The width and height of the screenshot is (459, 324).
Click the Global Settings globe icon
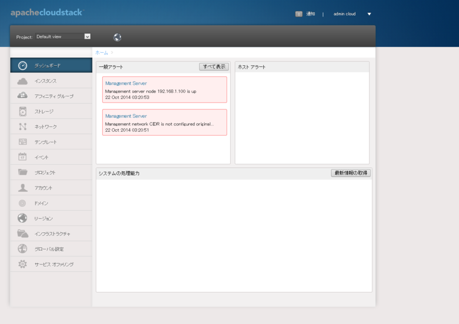(22, 248)
